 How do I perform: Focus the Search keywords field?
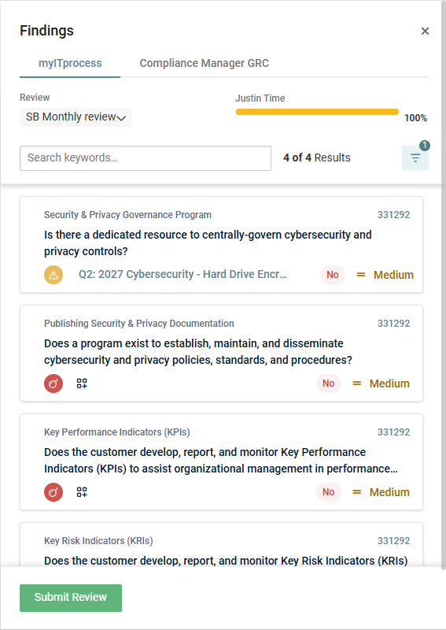click(x=146, y=158)
